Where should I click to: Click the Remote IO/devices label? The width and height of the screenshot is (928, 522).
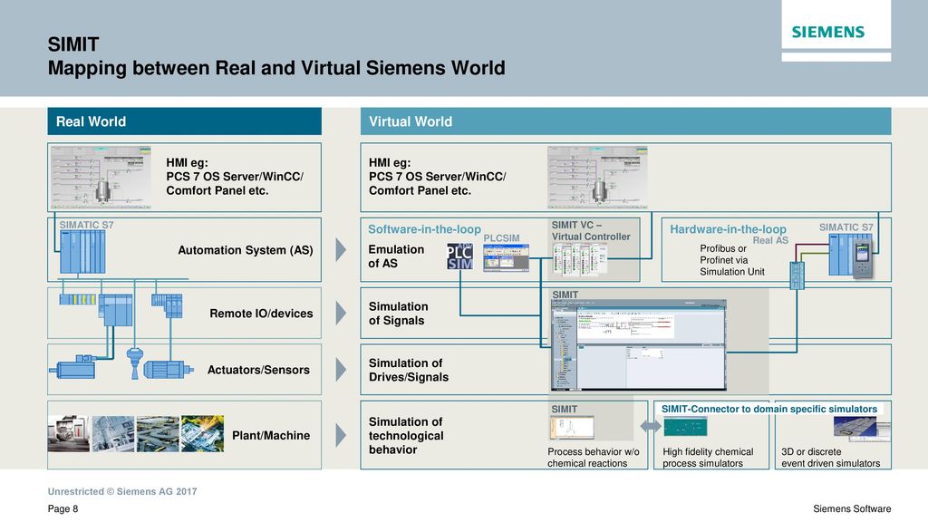pyautogui.click(x=261, y=314)
